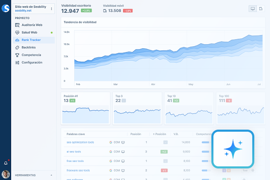
Task: Select the Rank Tracker icon
Action: 17,40
